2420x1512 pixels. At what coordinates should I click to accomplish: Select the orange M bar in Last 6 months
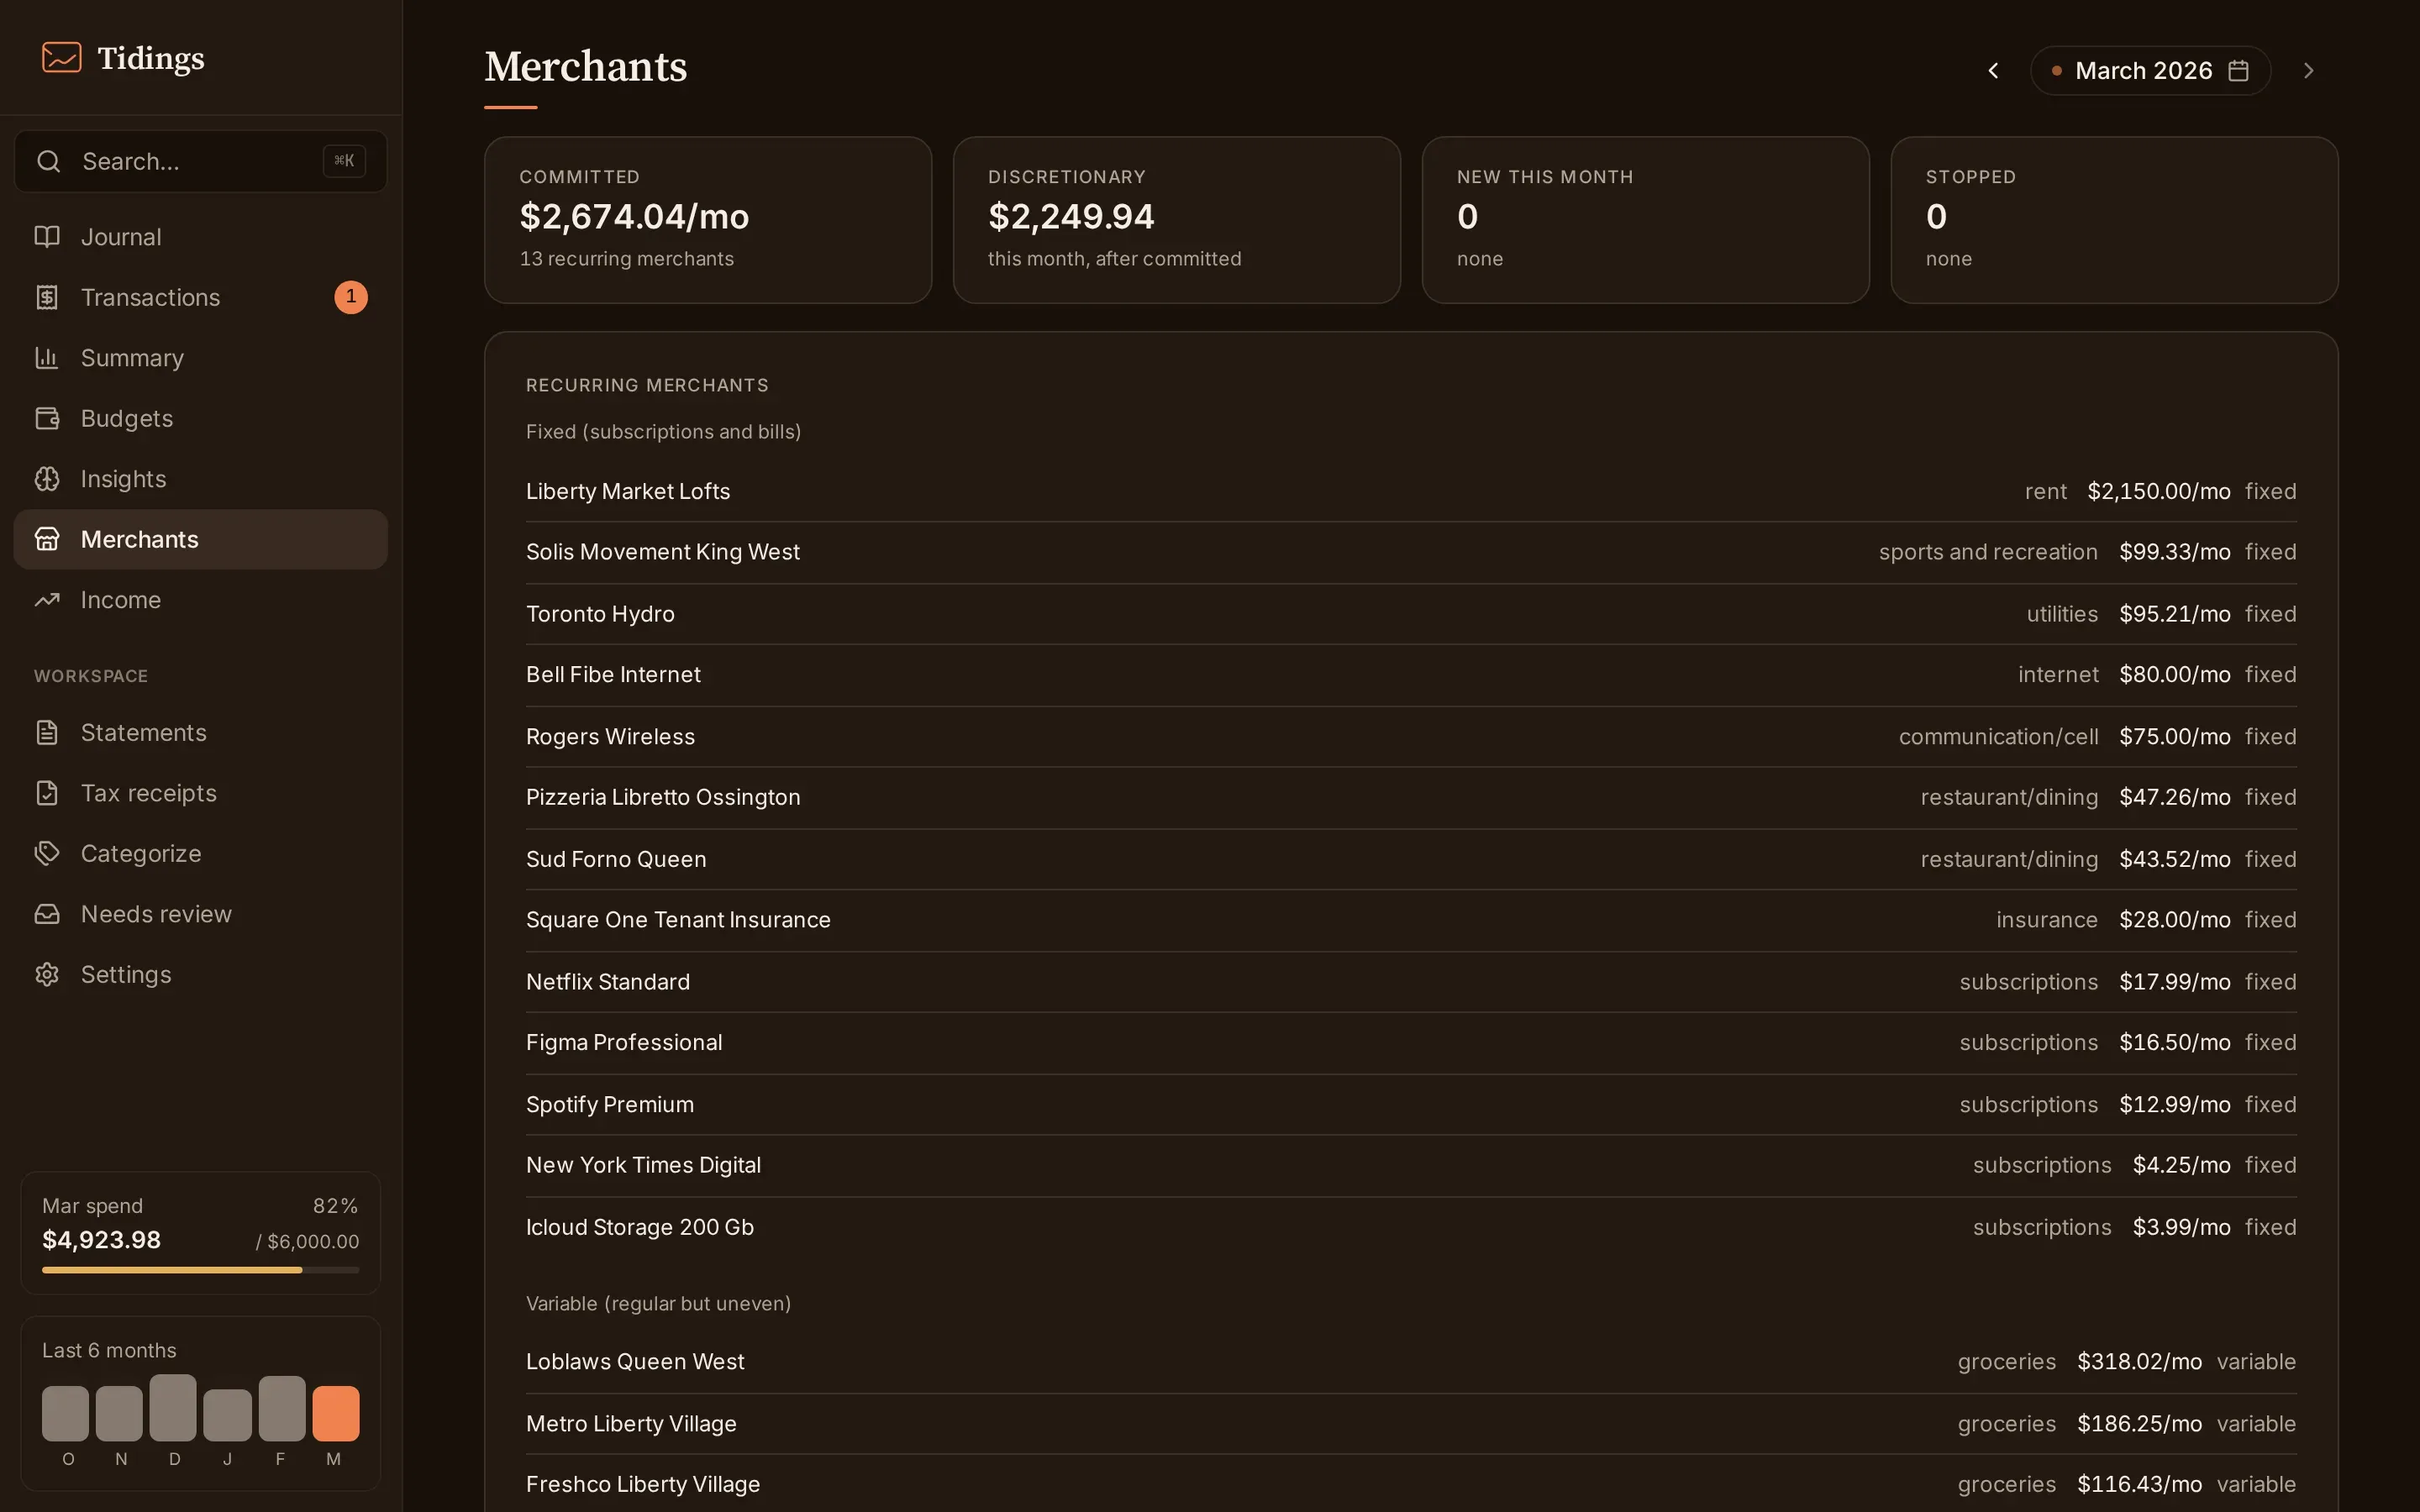[335, 1413]
